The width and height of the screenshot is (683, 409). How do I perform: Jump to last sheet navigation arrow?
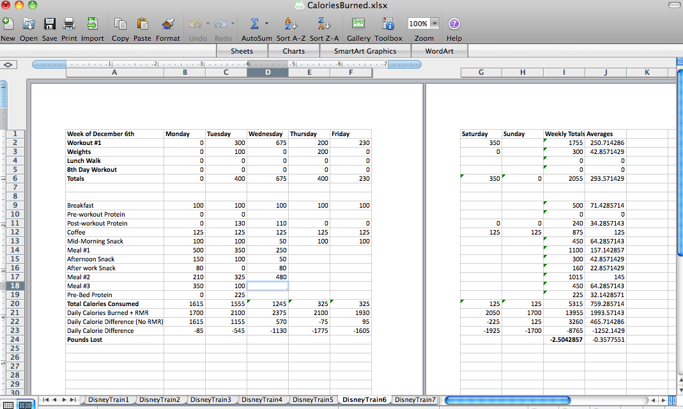click(73, 399)
